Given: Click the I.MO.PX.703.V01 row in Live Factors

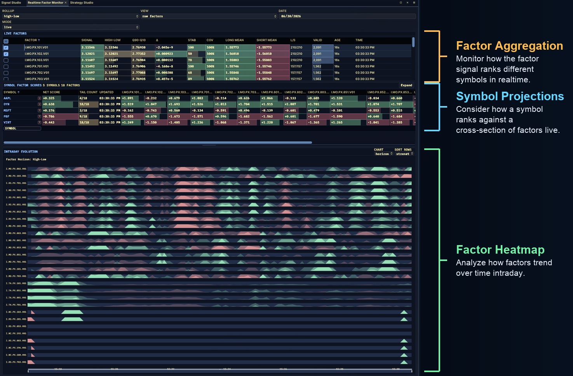Looking at the screenshot, I should click(207, 79).
